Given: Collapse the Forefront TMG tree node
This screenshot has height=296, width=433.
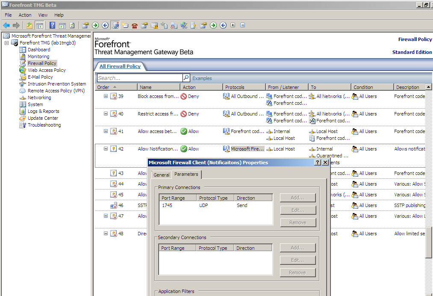Looking at the screenshot, I should [x=7, y=43].
